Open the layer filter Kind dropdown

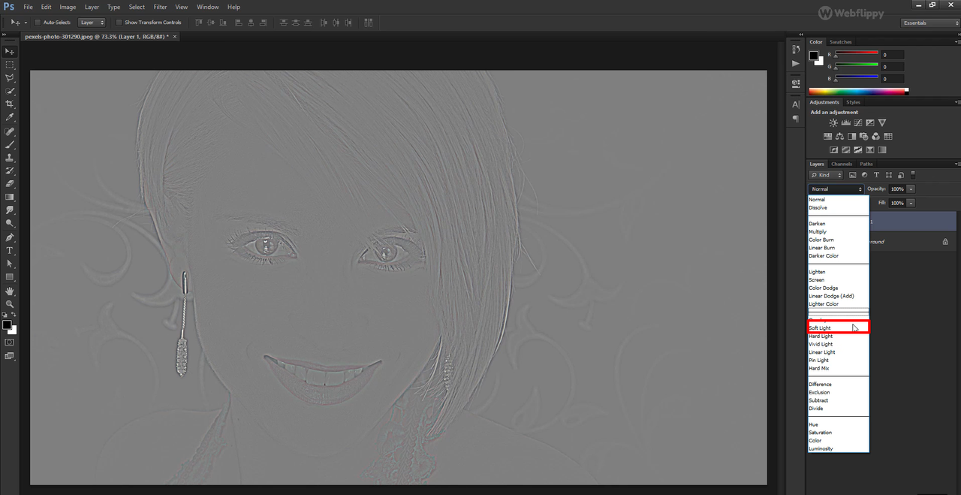[826, 175]
